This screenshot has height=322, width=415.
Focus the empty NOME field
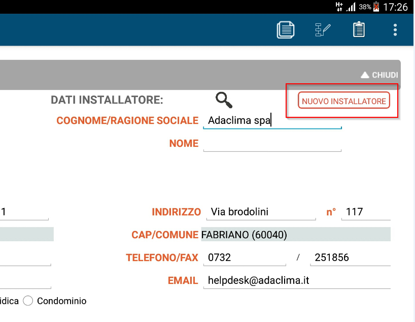(272, 144)
